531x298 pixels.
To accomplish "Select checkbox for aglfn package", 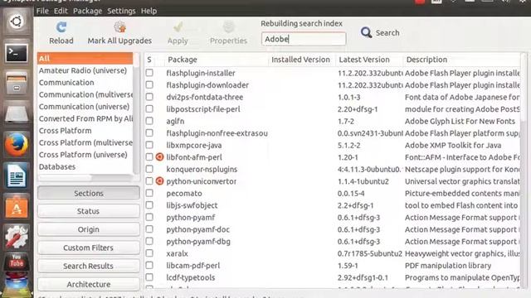I will pyautogui.click(x=149, y=121).
